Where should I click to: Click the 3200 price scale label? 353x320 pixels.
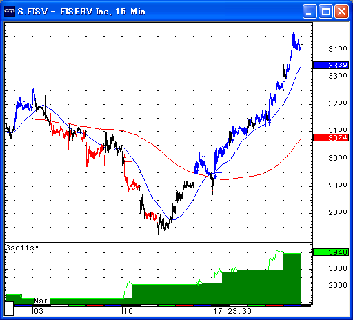tap(338, 103)
